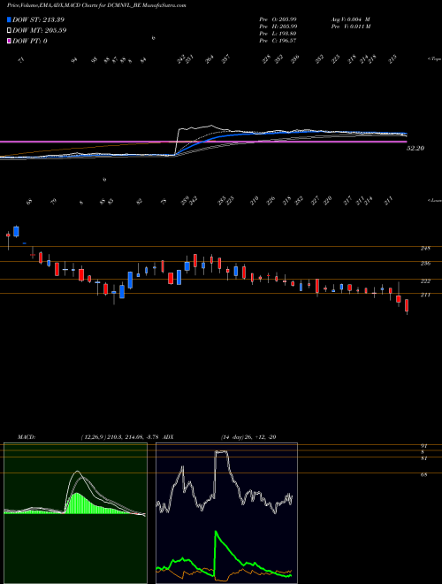Select the 'DOW MT: 205.59' legend label
This screenshot has width=442, height=584.
(39, 31)
